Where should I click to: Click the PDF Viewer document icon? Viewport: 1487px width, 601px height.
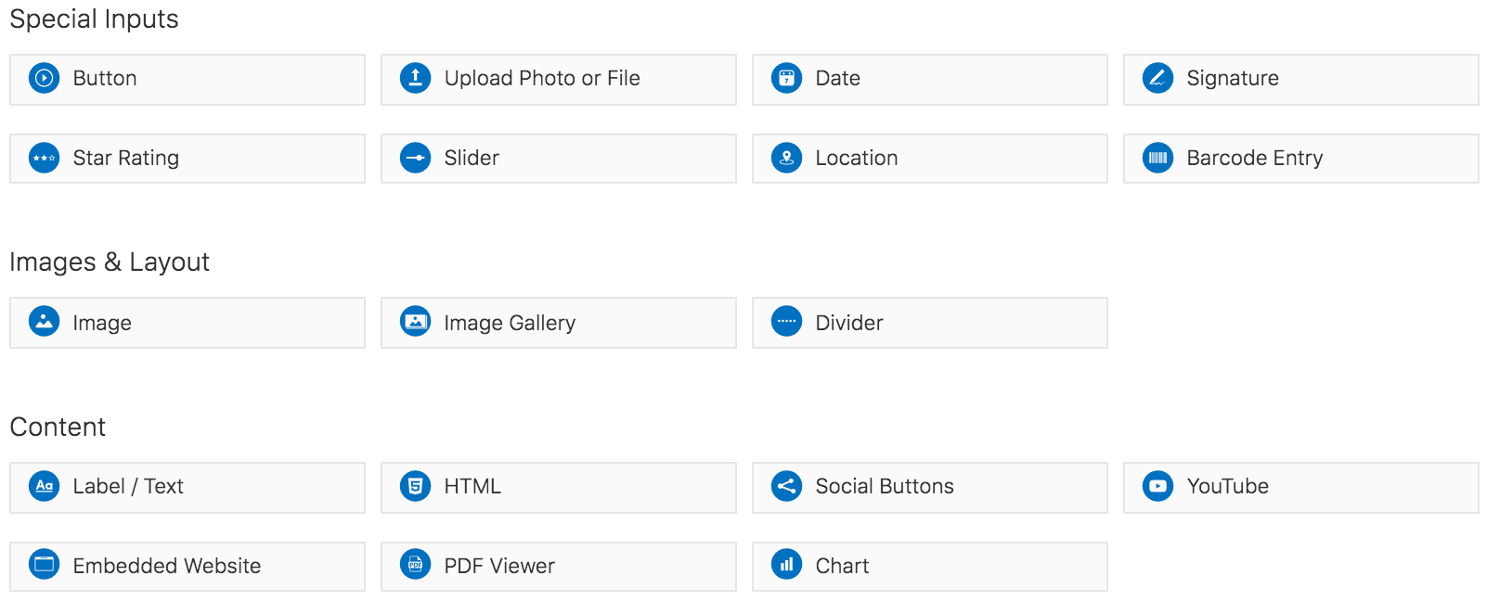pyautogui.click(x=415, y=564)
